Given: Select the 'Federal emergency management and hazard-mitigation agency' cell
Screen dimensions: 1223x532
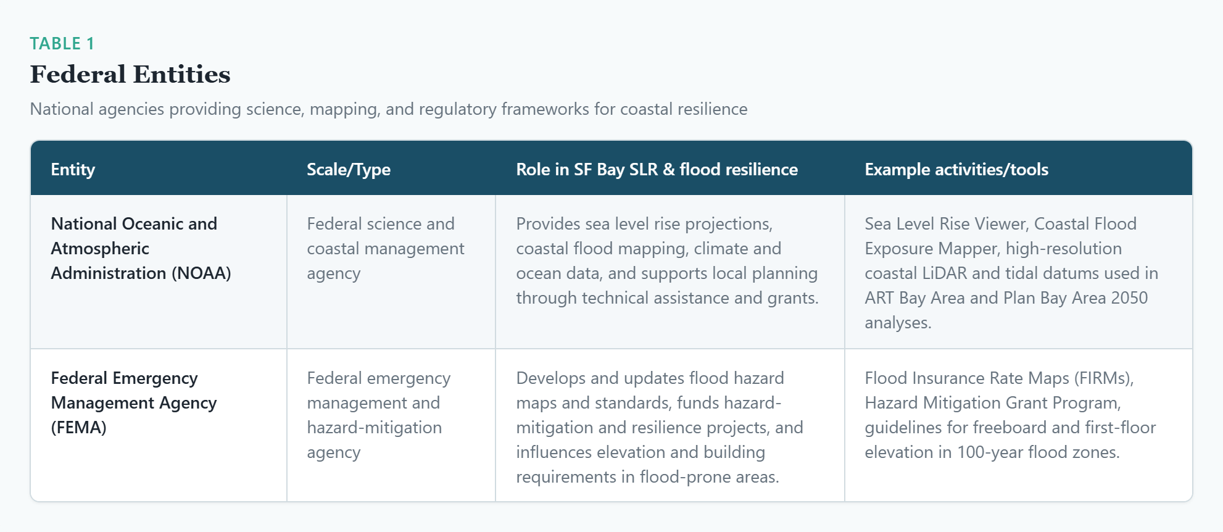Looking at the screenshot, I should [391, 425].
